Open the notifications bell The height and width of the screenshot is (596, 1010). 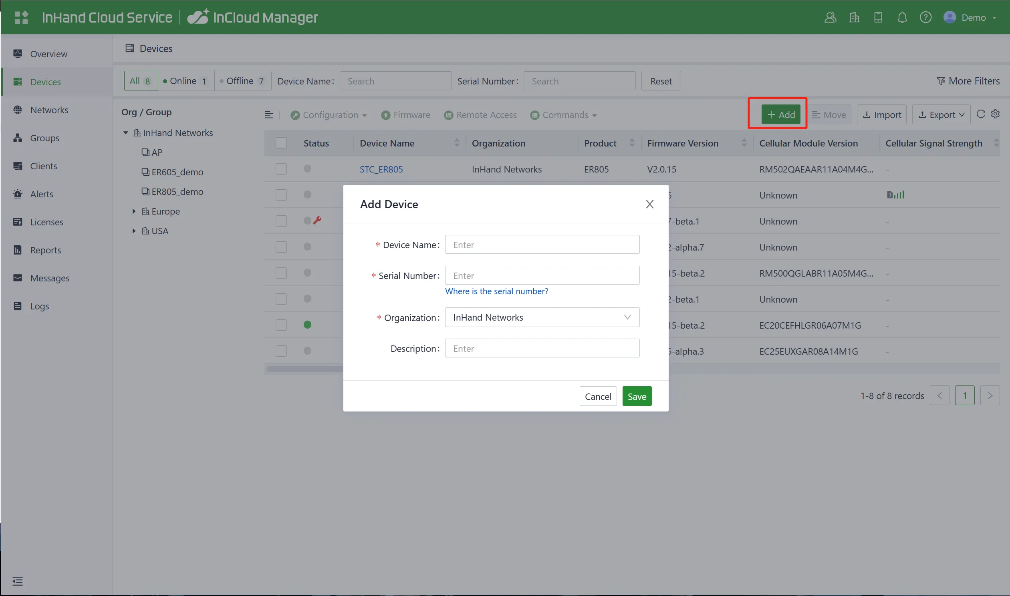(902, 17)
